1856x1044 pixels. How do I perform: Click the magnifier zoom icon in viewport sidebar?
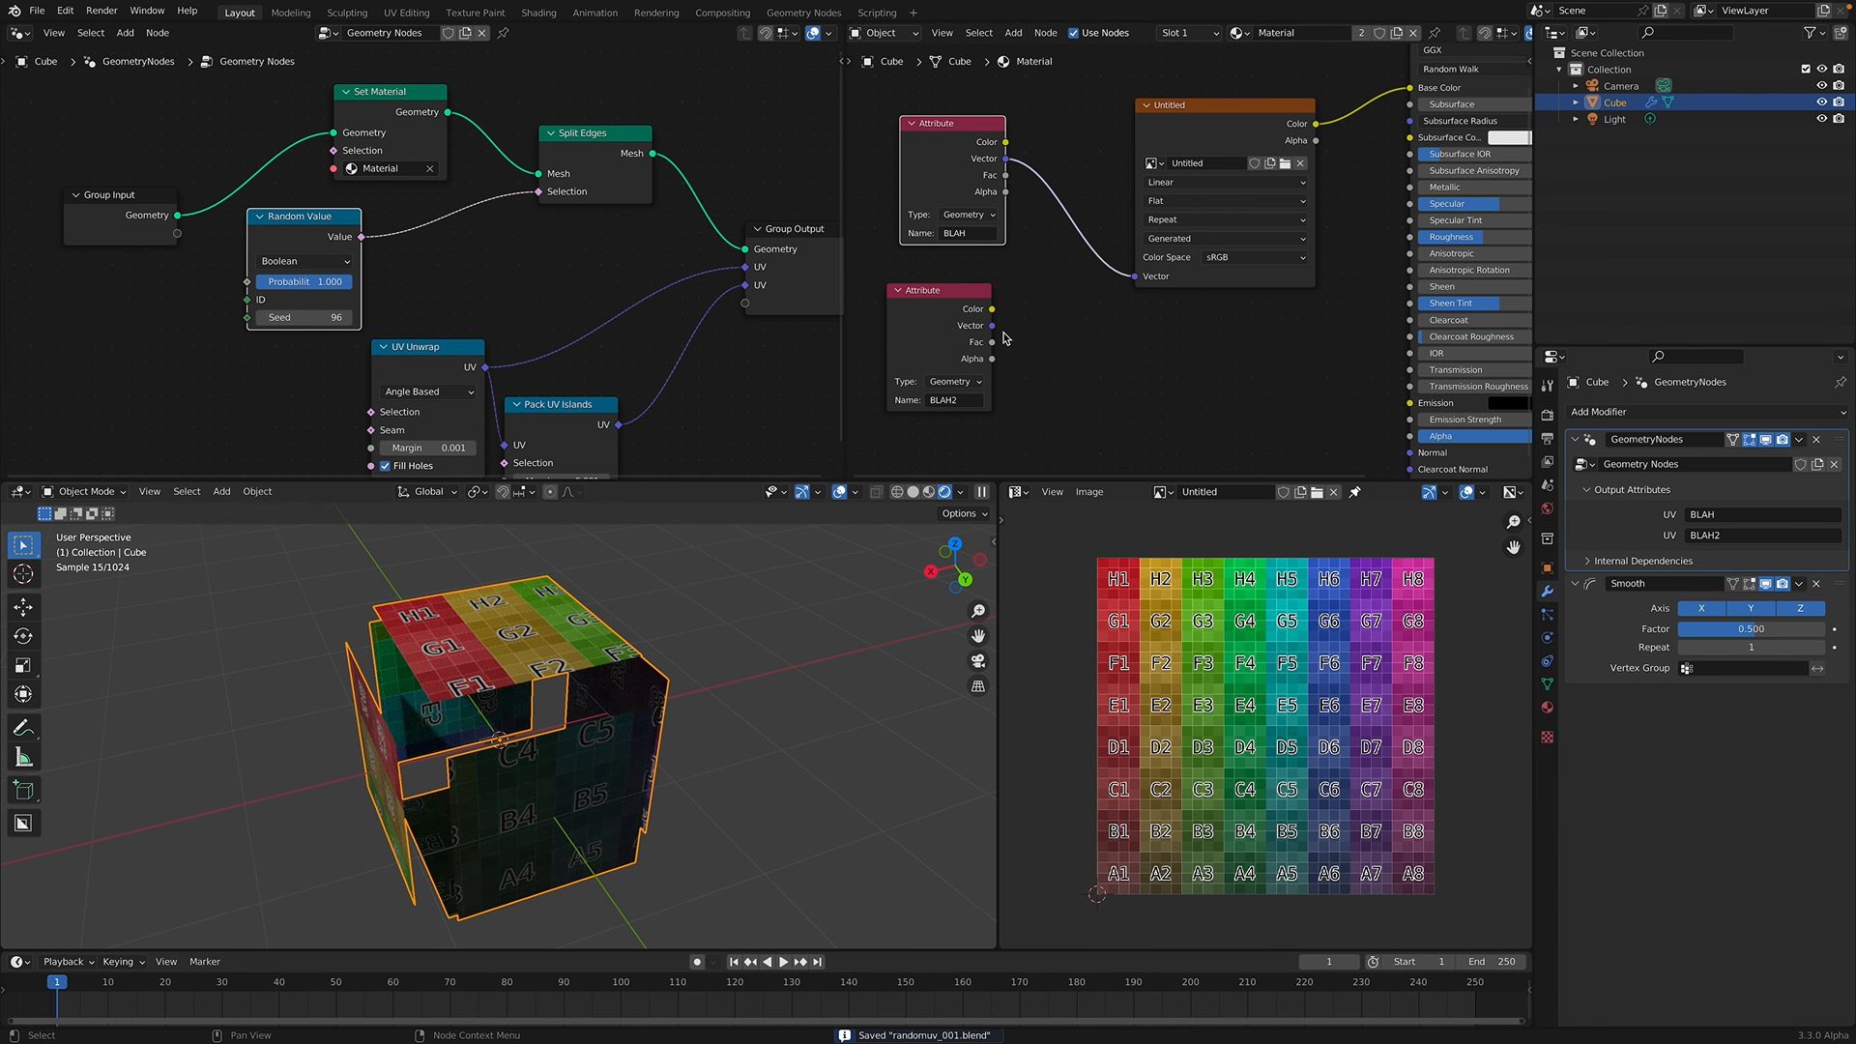(x=978, y=611)
